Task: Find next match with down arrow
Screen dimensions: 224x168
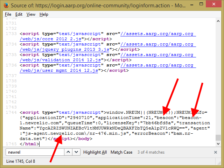Action: [x=77, y=152]
